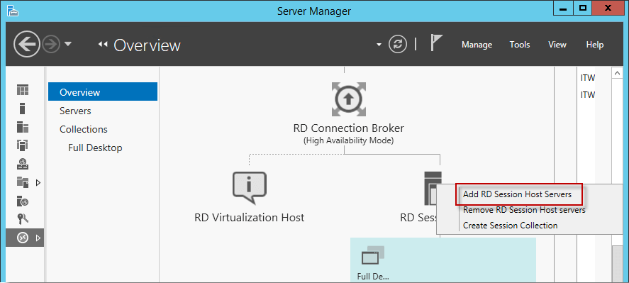
Task: Open the dropdown arrow beside Refresh
Action: 379,45
